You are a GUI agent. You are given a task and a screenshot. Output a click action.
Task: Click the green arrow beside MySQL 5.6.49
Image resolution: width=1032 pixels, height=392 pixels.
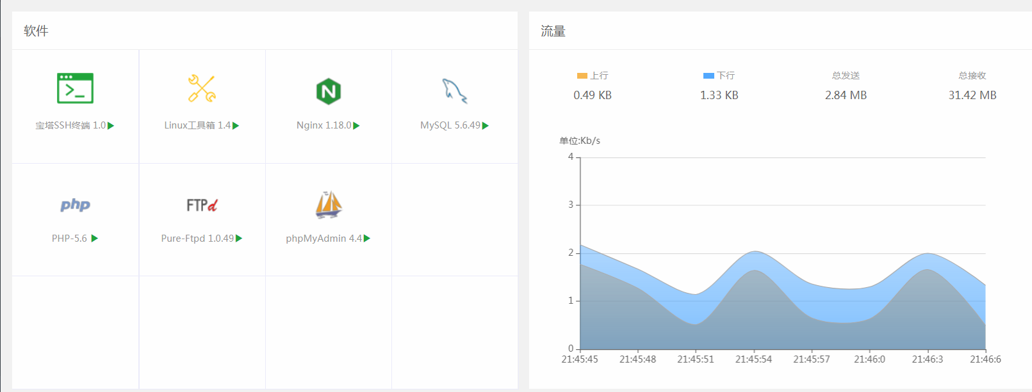click(486, 125)
